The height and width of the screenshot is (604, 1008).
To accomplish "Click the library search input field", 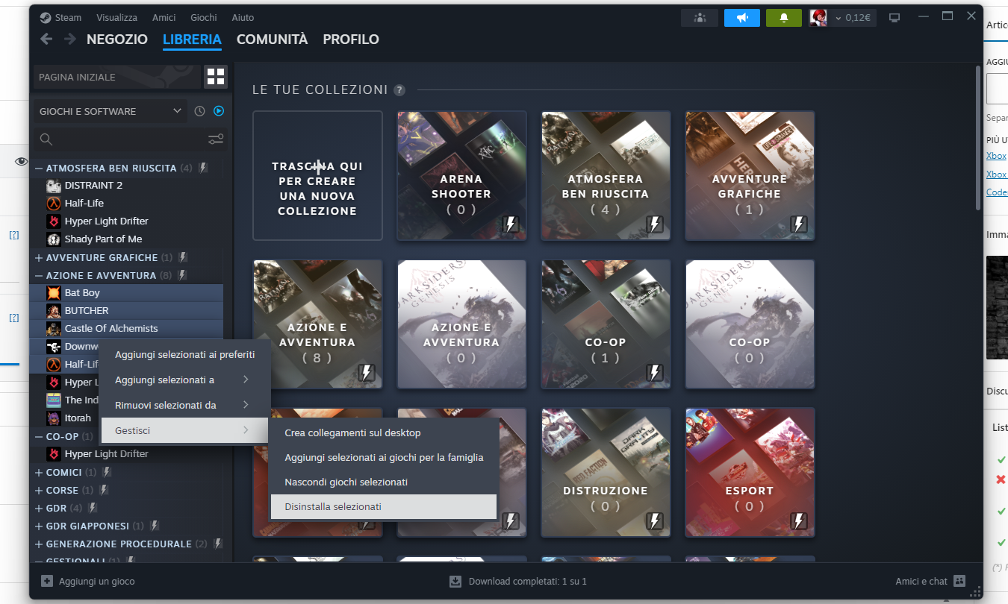I will (x=130, y=139).
